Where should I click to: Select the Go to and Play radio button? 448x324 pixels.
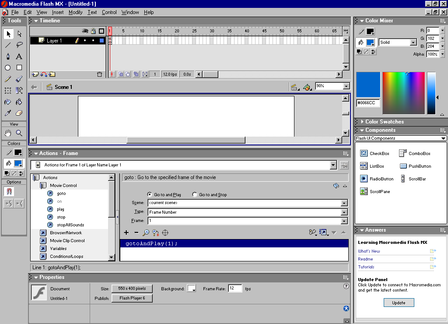tap(150, 194)
